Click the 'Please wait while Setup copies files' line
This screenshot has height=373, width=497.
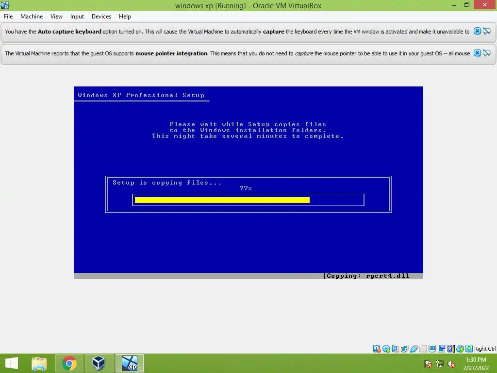tap(248, 124)
